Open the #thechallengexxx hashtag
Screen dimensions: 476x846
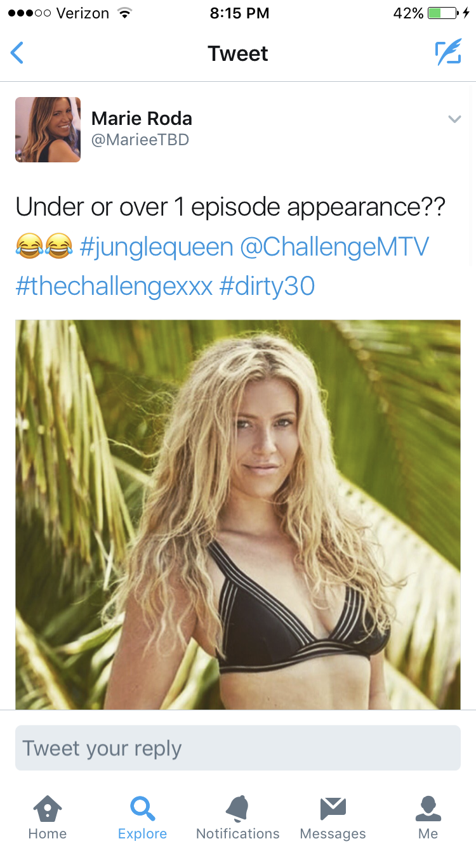pos(114,286)
